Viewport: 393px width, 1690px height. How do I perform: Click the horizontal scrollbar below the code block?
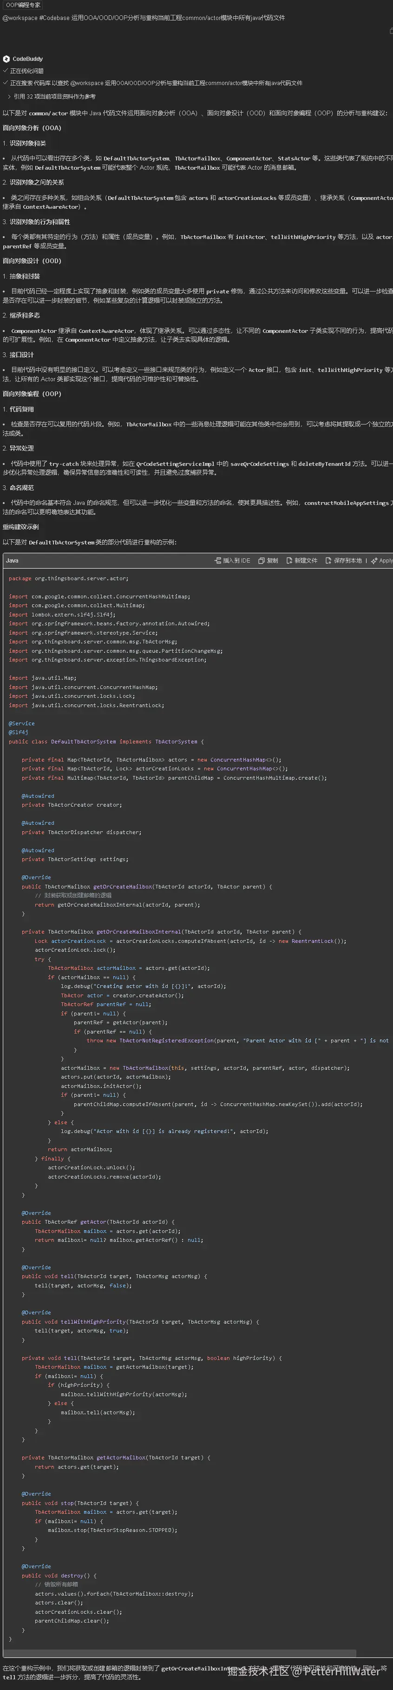coord(180,1653)
